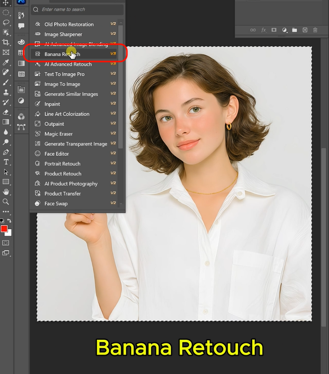
Task: Choose Text To Image Pro
Action: tap(75, 74)
